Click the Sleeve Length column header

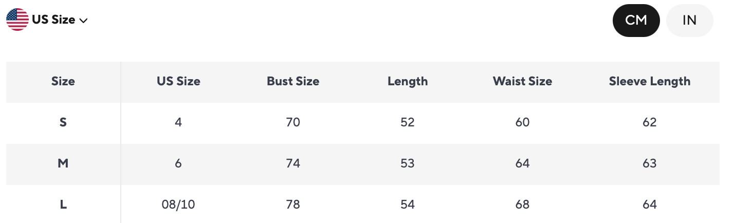click(x=650, y=81)
